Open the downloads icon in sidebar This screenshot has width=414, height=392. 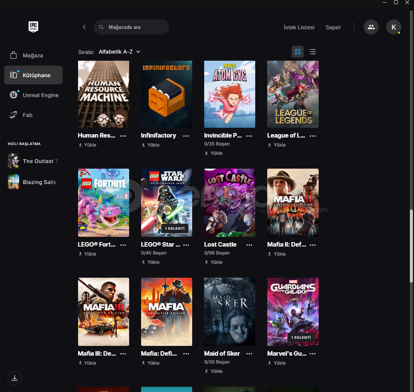15,378
